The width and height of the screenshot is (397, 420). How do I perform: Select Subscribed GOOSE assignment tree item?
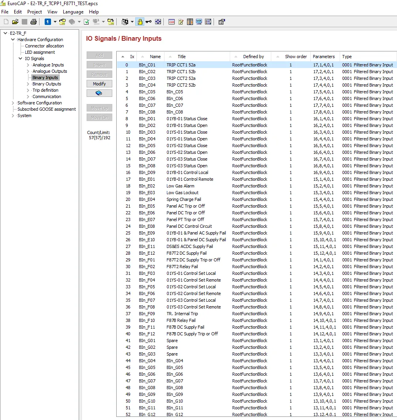[47, 109]
